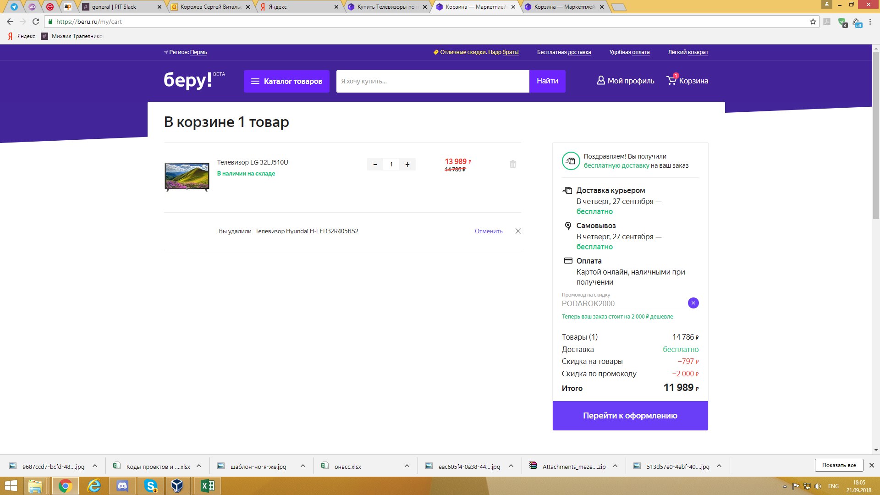880x495 pixels.
Task: Bookmark page with the star icon
Action: coord(813,22)
